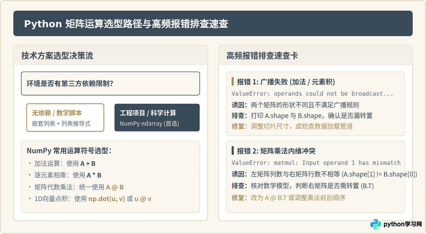
Task: Click the title Python 矩阵运算选型路径与高频报错排查速查
Action: [x=126, y=24]
